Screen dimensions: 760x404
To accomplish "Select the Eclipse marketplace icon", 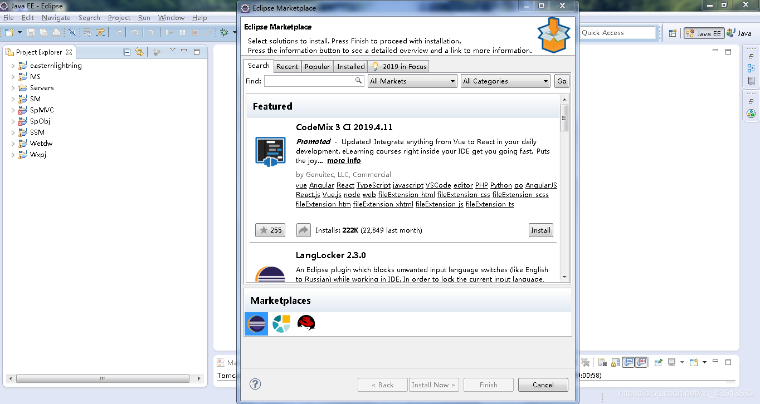I will 256,324.
